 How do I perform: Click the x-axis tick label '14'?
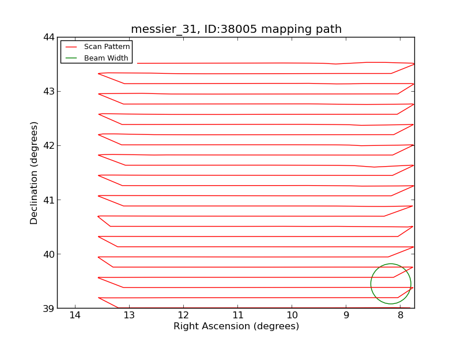pos(75,315)
